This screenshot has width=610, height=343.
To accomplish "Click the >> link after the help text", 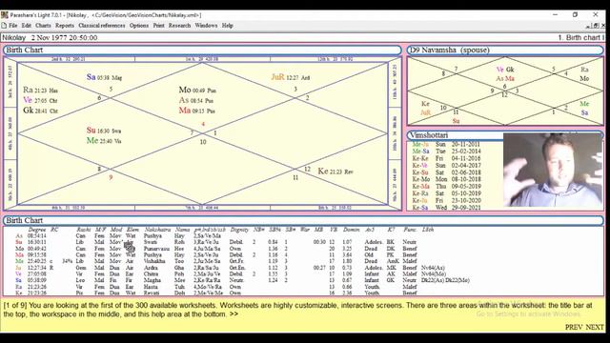I will 234,313.
